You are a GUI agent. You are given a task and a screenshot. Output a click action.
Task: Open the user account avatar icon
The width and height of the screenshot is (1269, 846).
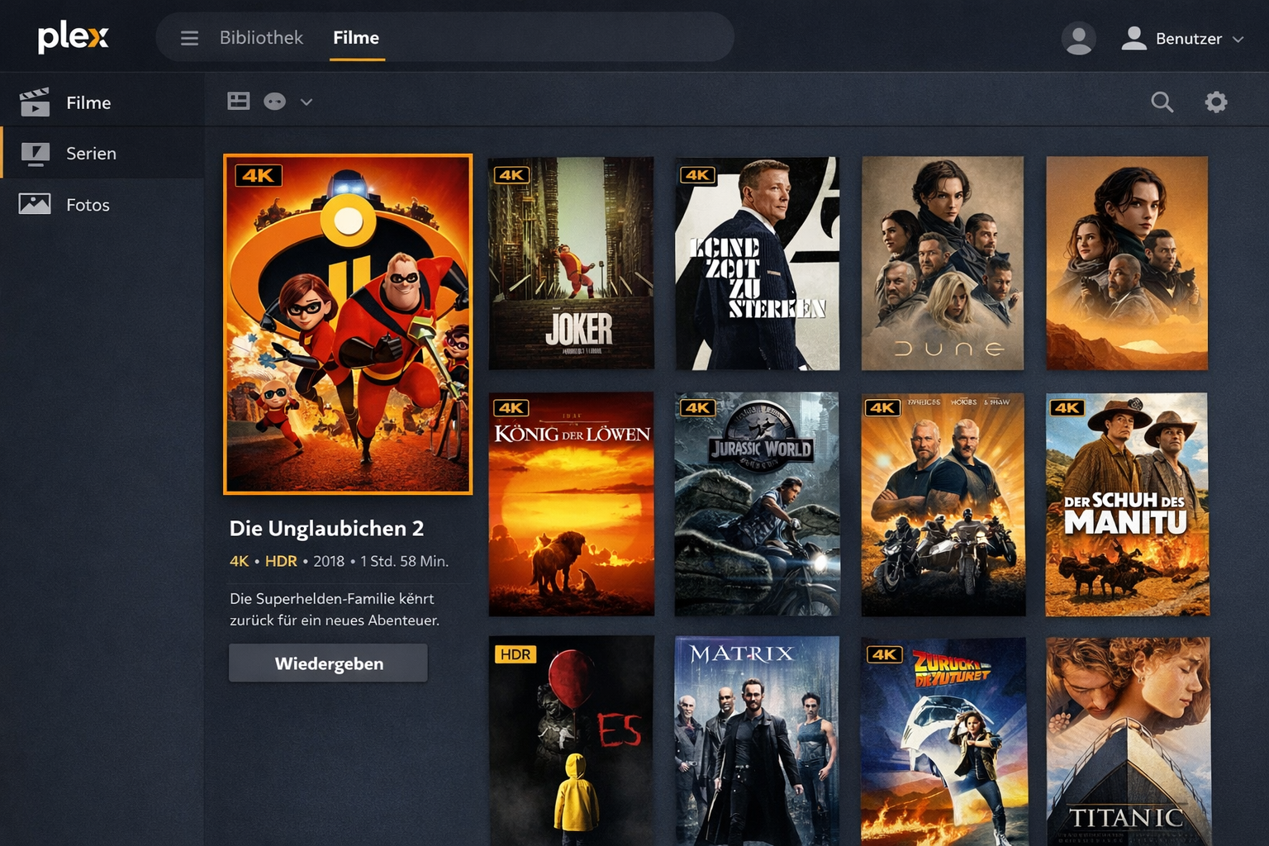tap(1078, 38)
